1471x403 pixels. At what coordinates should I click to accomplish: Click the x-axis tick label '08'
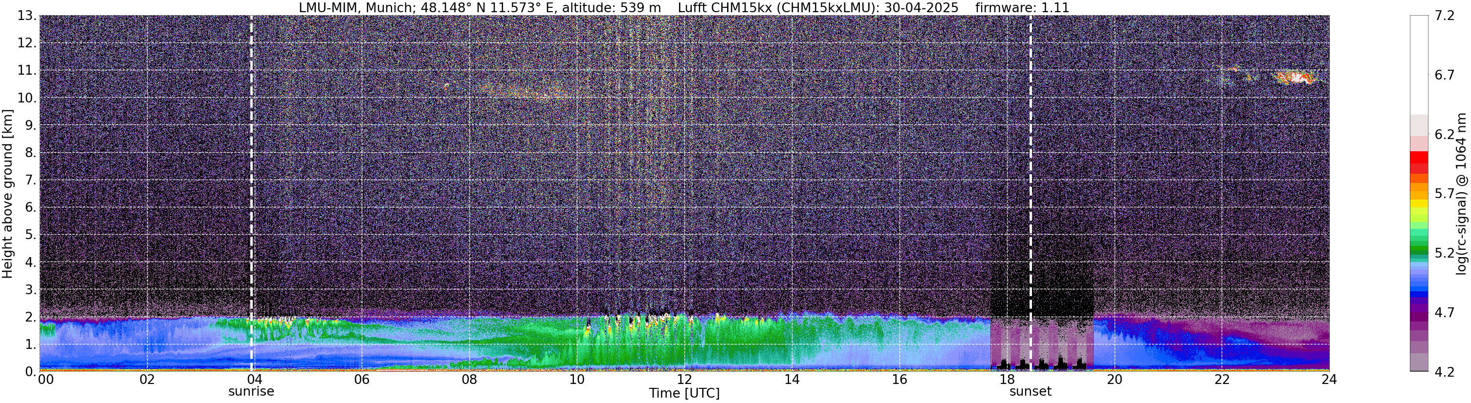(x=469, y=380)
